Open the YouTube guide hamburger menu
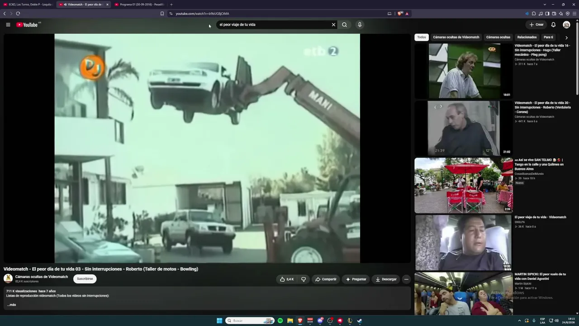The image size is (579, 326). 8,25
